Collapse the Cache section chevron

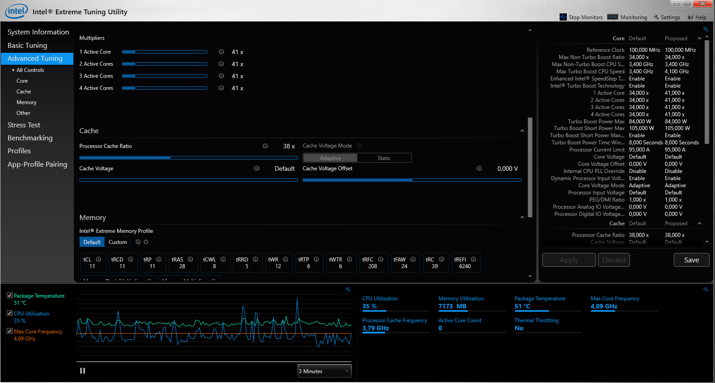click(x=522, y=131)
